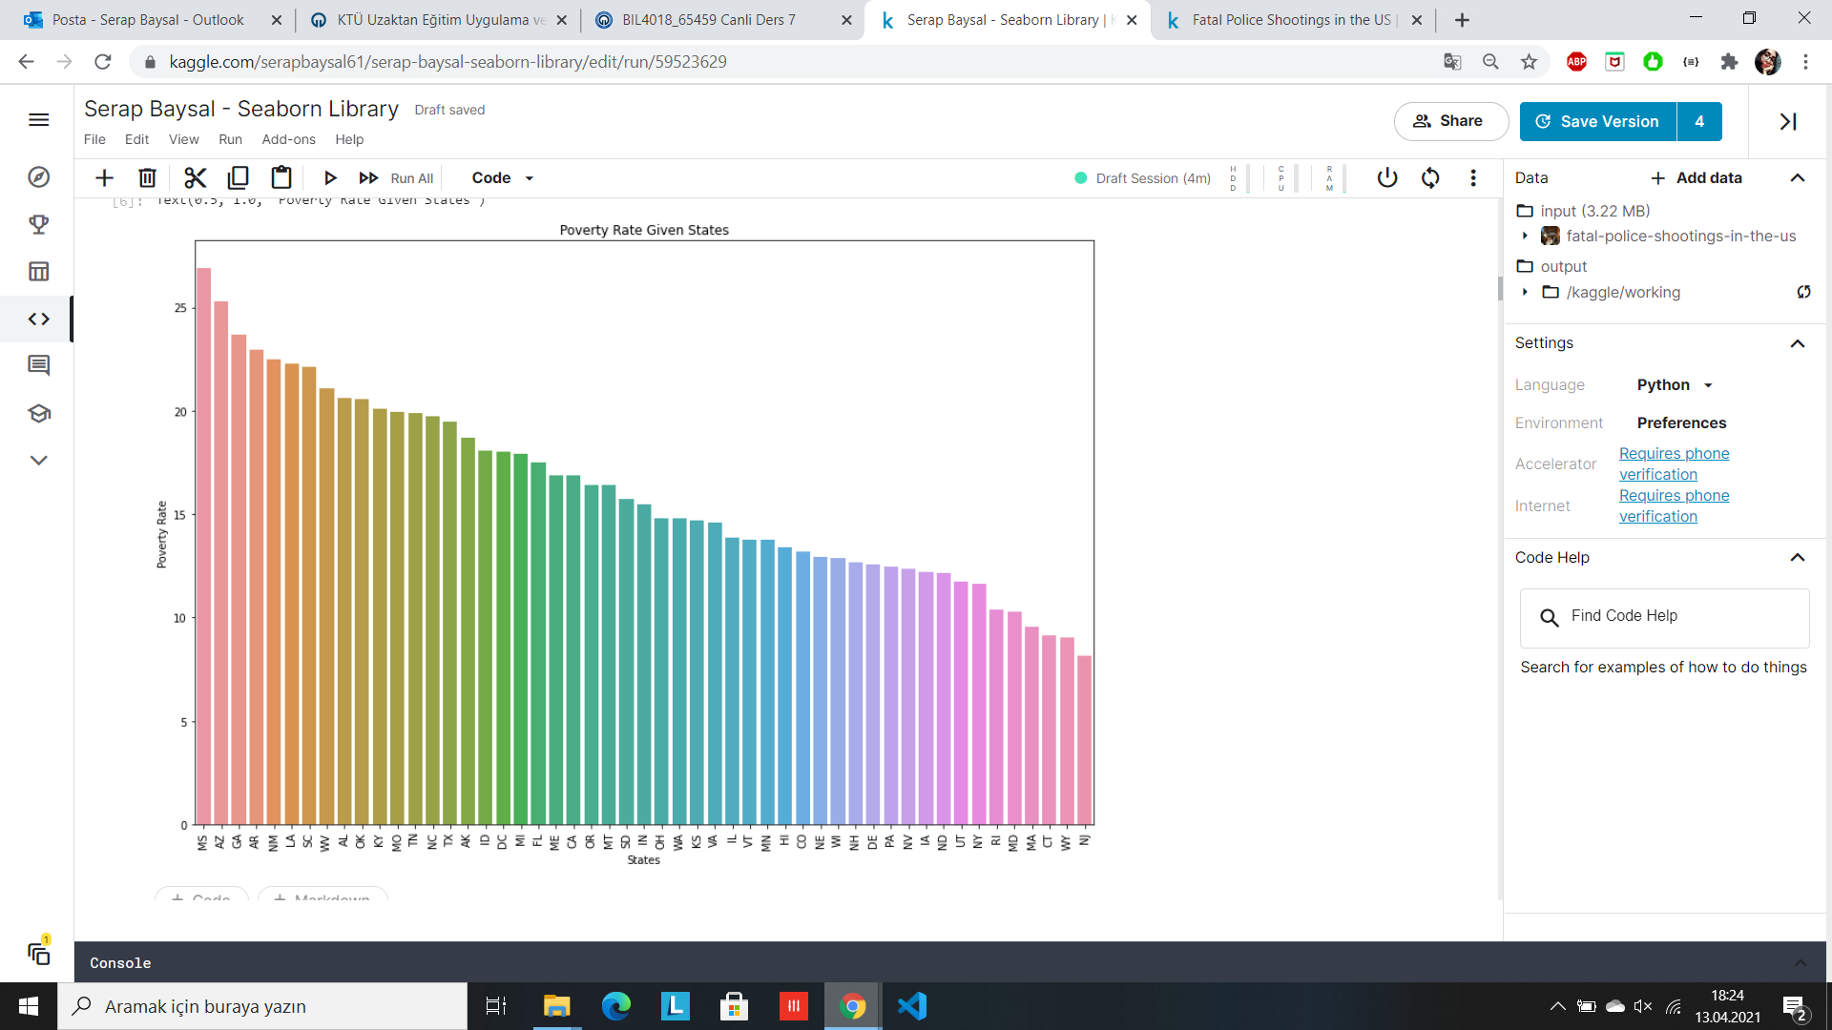1832x1030 pixels.
Task: Click the power icon to stop the session
Action: point(1386,177)
